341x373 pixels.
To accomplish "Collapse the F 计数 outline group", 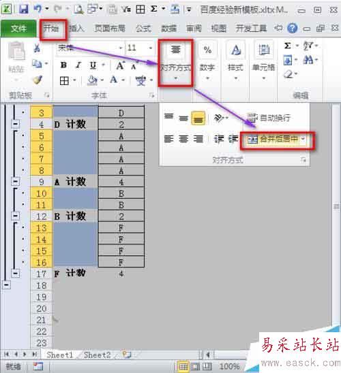I will coord(16,274).
